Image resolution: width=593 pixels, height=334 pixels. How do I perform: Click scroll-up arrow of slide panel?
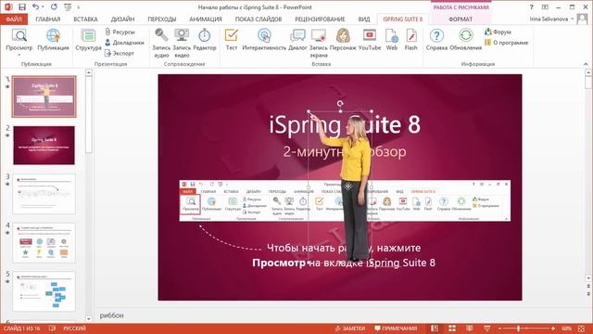pos(89,72)
